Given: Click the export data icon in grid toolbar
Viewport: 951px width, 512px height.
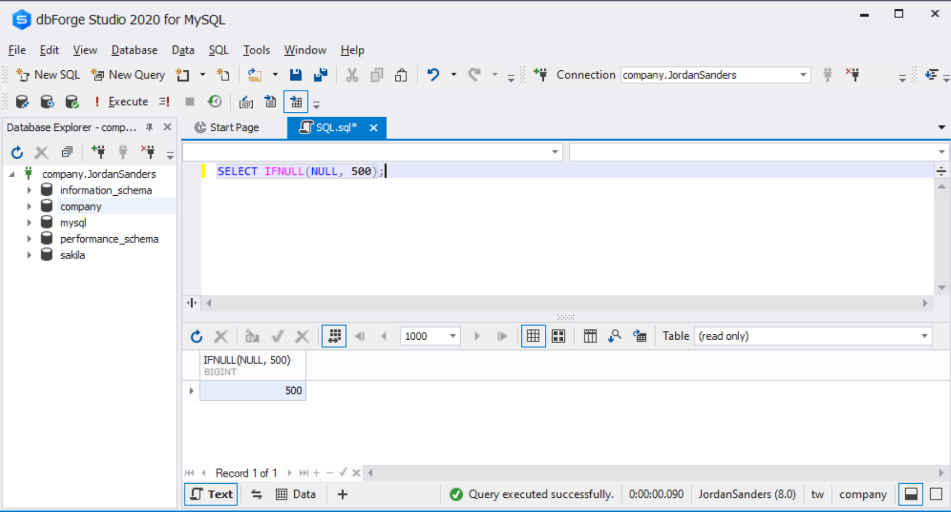Looking at the screenshot, I should (x=640, y=336).
